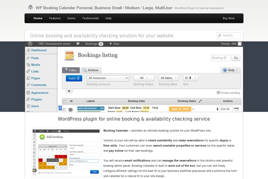Screen dimensions: 268x179
Task: Click the Plugins plug icon
Action: tap(28, 99)
